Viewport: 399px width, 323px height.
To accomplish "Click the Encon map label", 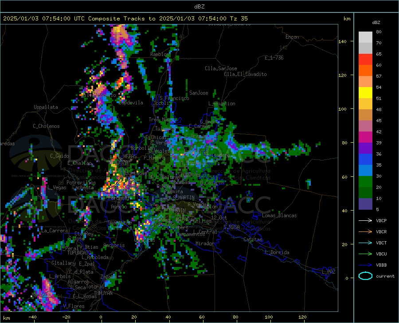I will (x=292, y=37).
